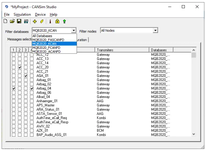Click the Databases column header
Viewport: 206px width, 150px height.
(x=161, y=50)
